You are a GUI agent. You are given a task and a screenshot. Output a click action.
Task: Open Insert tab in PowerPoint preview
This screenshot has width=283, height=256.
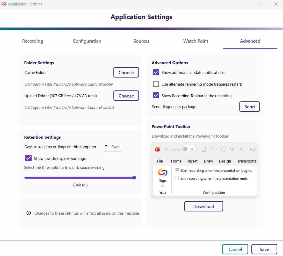coord(193,161)
